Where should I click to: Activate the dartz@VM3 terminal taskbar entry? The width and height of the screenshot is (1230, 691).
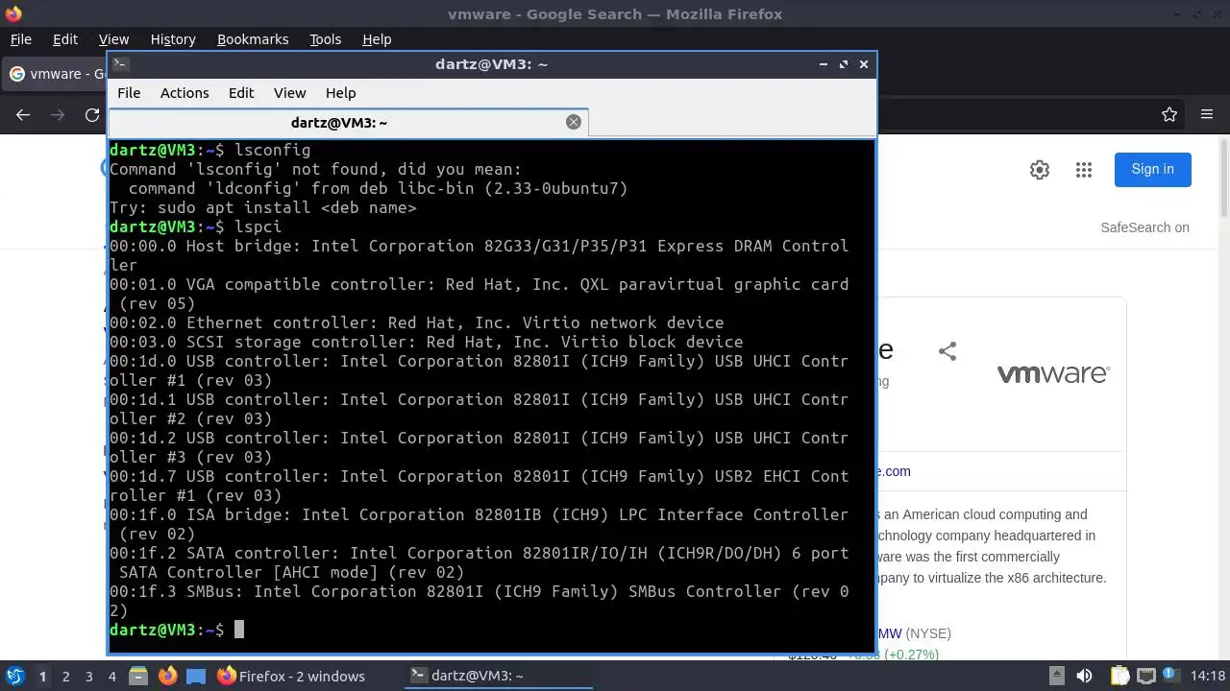(x=498, y=676)
